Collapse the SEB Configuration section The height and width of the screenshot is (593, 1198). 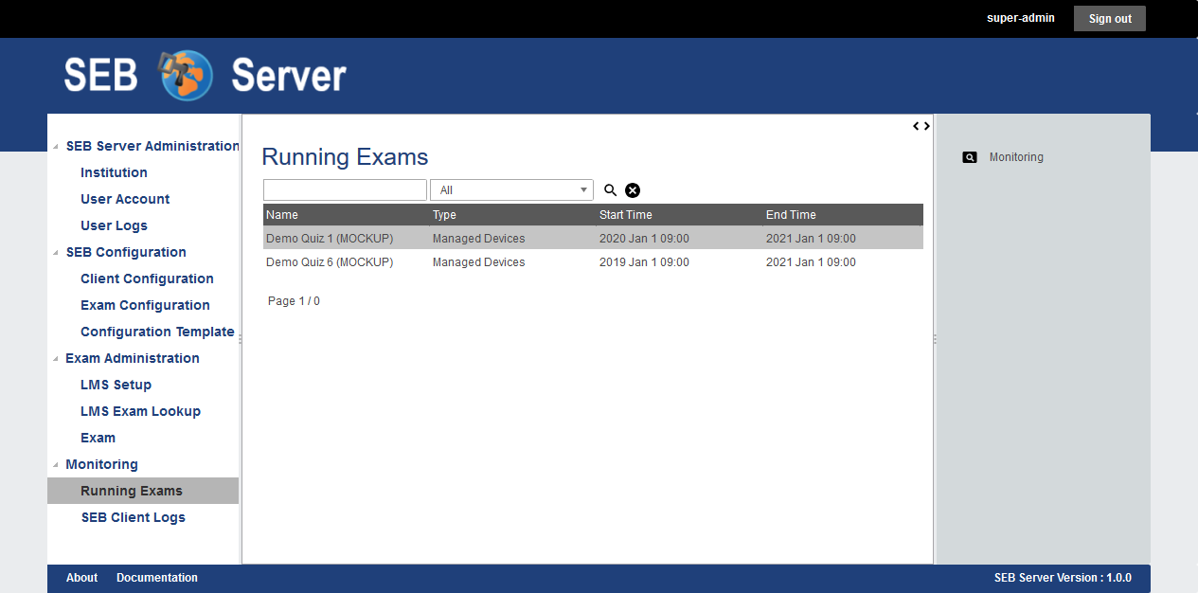click(x=55, y=253)
